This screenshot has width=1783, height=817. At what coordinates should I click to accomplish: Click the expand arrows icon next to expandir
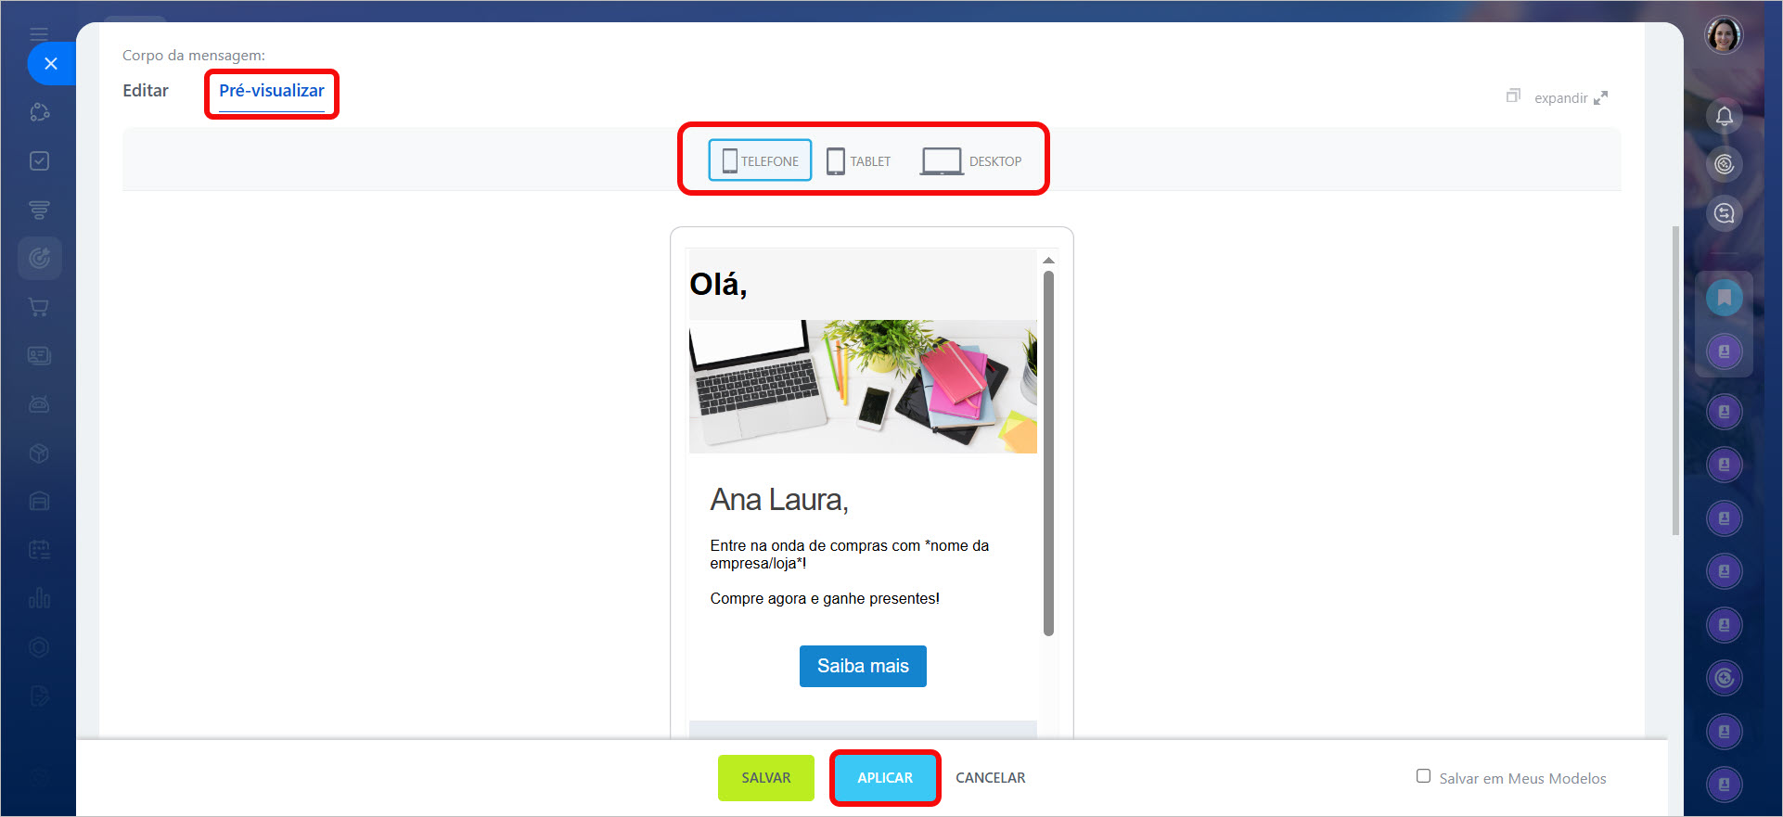pyautogui.click(x=1600, y=97)
